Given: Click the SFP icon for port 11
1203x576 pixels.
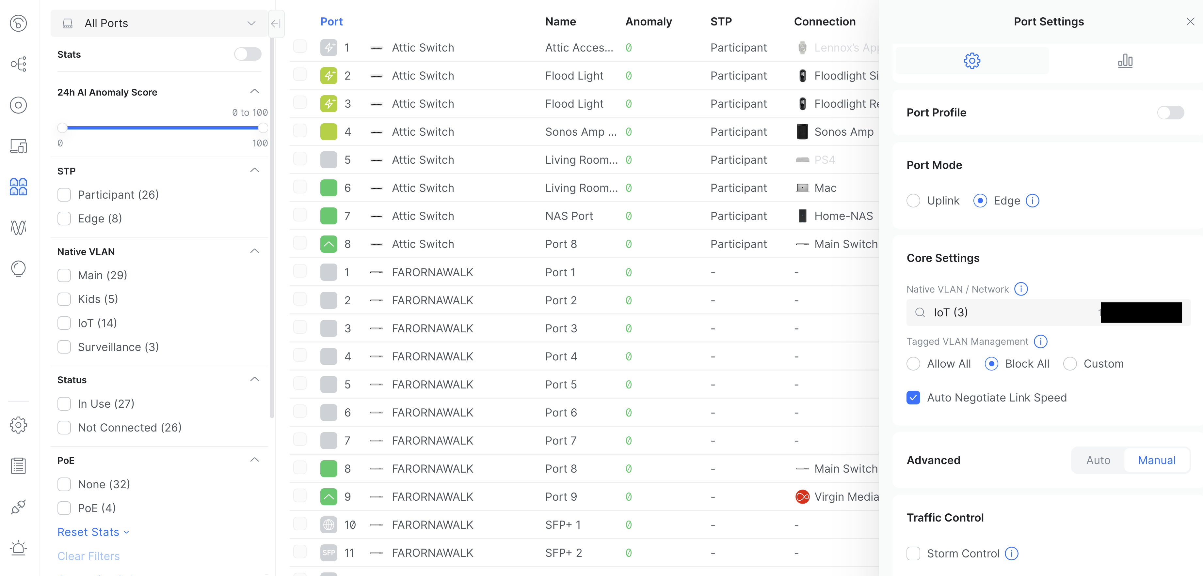Looking at the screenshot, I should click(x=329, y=553).
